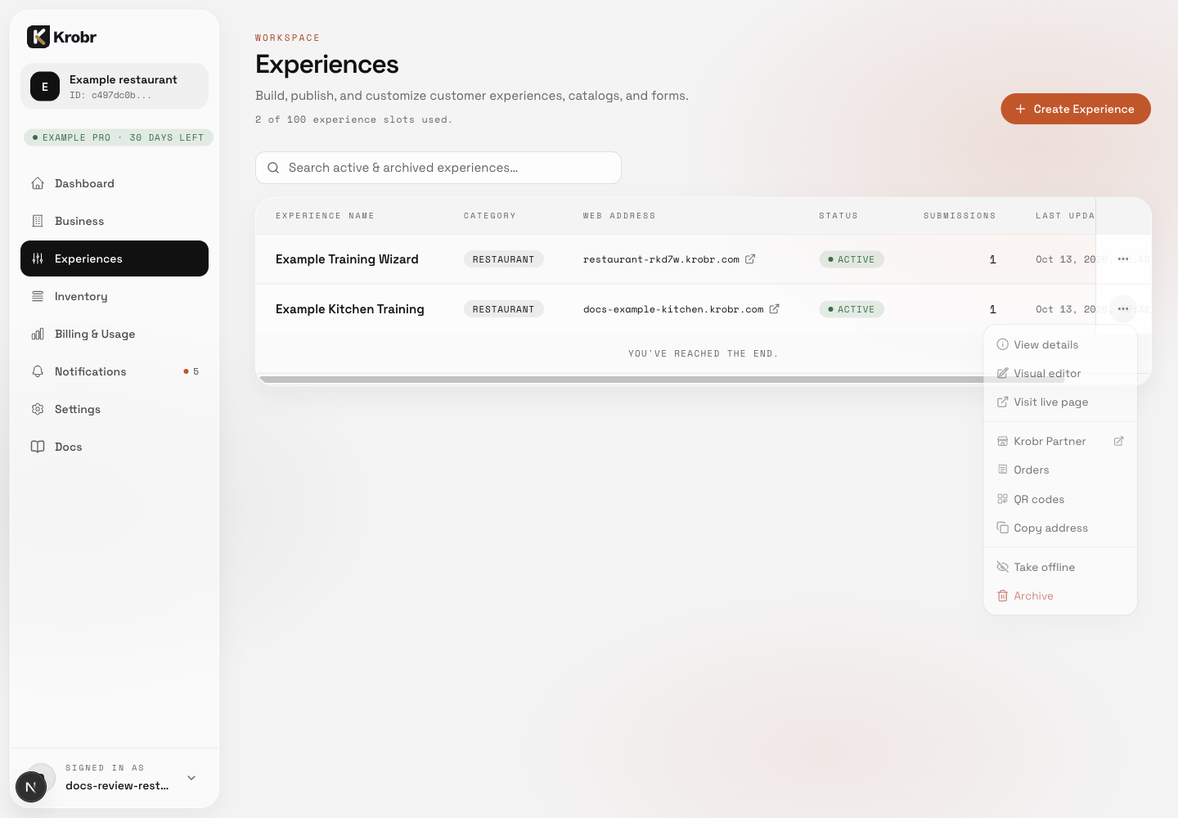
Task: Open Krobr Partner from the menu
Action: (1060, 441)
